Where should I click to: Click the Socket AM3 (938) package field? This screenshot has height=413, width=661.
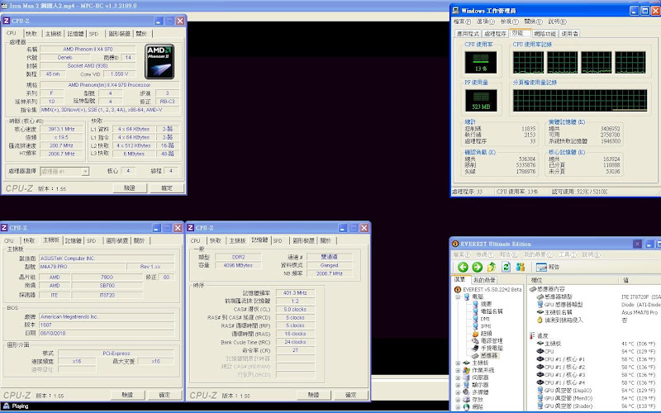(x=88, y=66)
